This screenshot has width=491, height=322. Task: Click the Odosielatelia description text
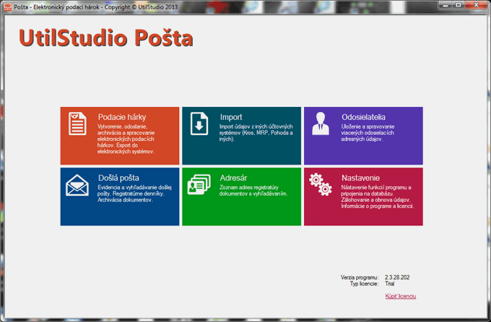point(368,133)
